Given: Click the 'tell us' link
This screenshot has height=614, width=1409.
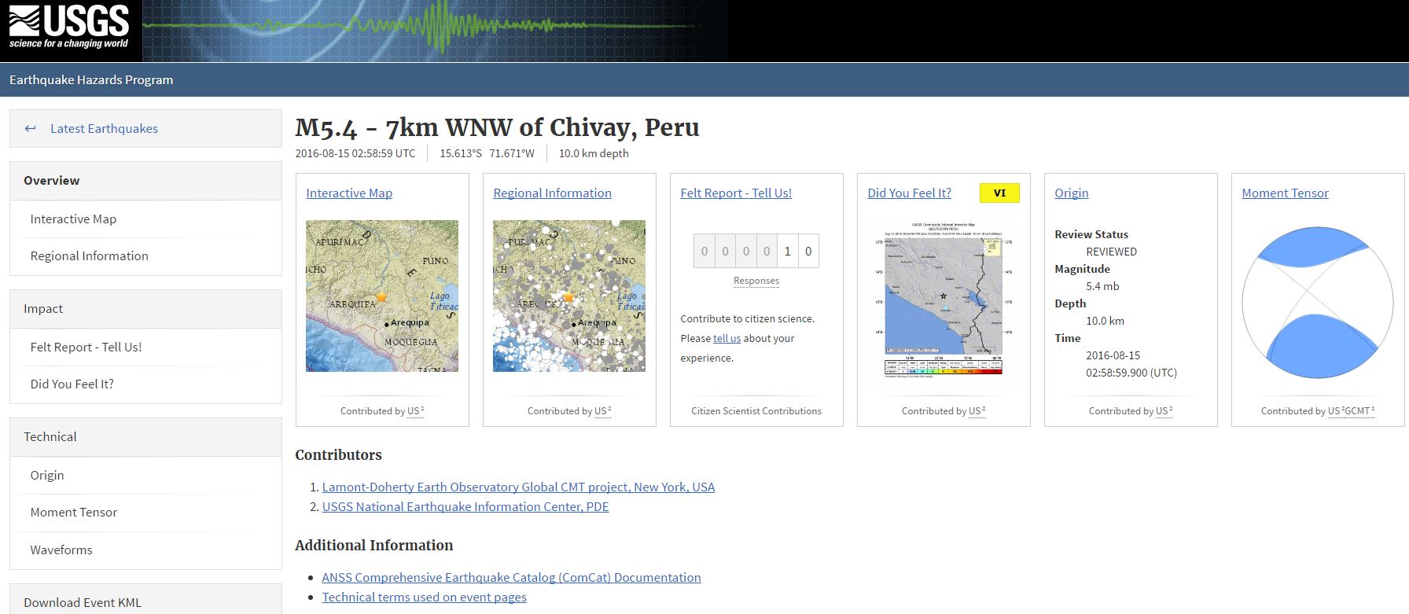Looking at the screenshot, I should [727, 339].
